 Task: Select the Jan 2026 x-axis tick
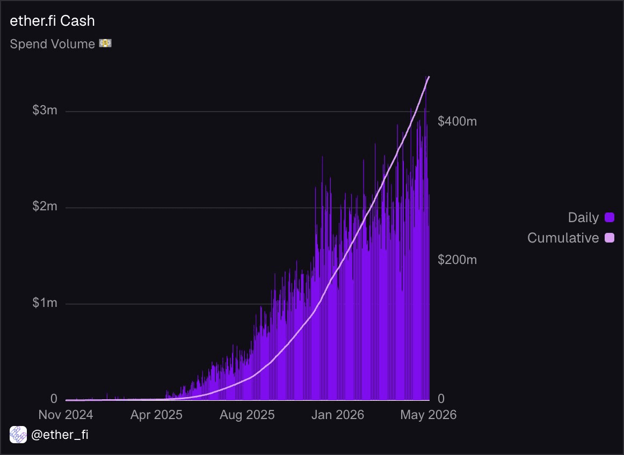(x=337, y=415)
